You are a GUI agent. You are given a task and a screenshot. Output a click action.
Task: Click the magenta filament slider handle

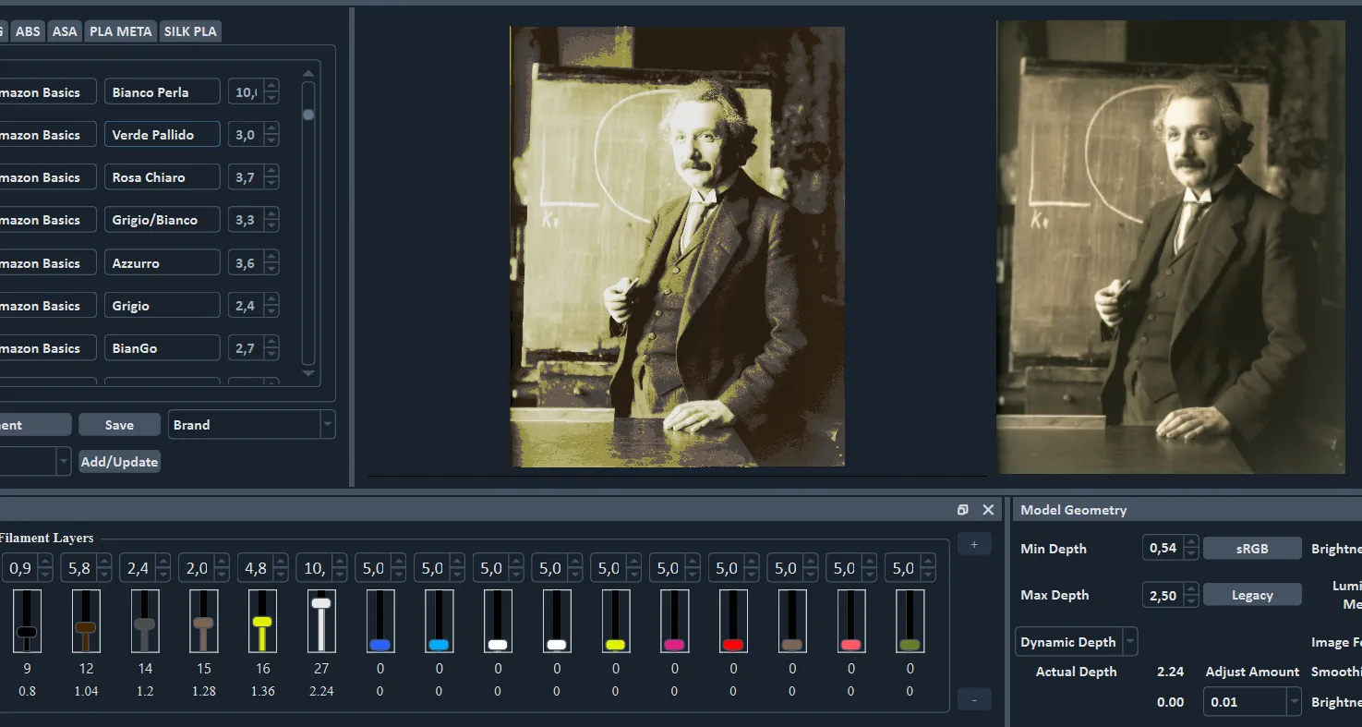coord(674,644)
